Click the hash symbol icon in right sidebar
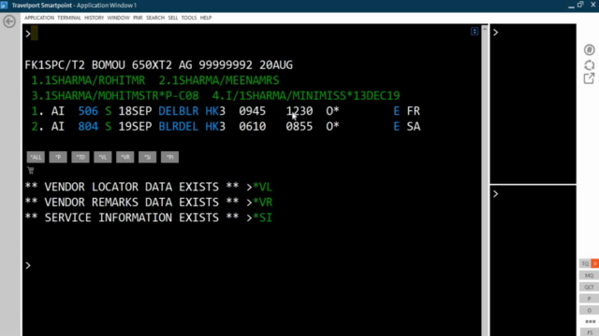 589,49
